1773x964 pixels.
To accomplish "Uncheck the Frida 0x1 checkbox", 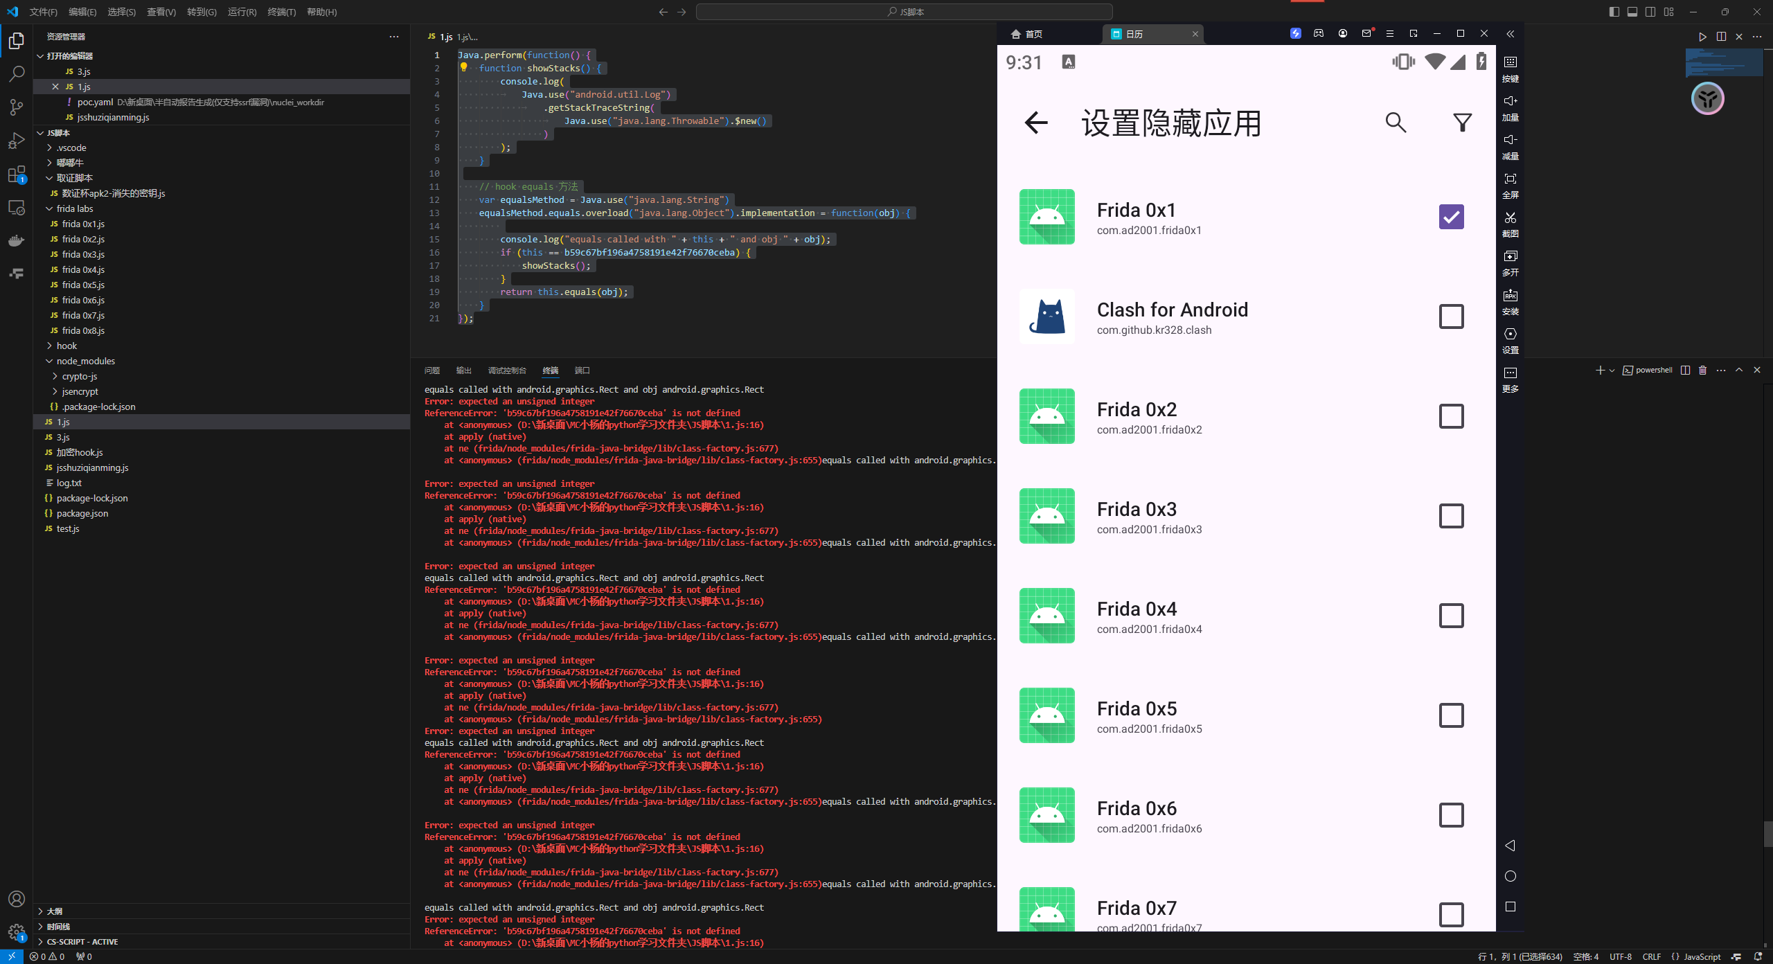I will coord(1451,217).
